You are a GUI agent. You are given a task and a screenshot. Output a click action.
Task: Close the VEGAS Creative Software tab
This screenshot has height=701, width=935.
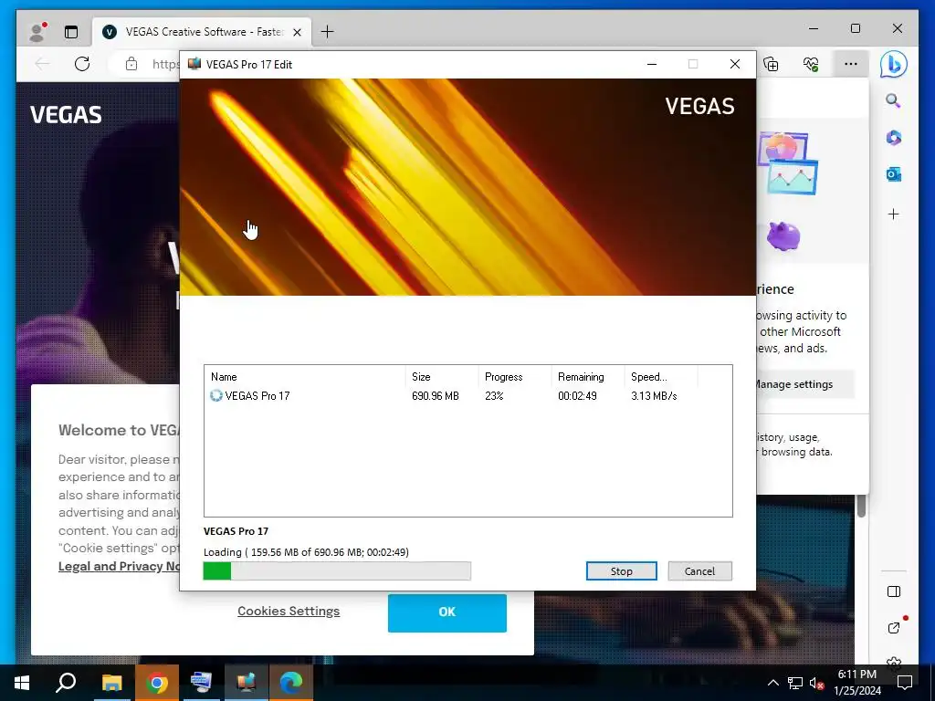[x=297, y=32]
